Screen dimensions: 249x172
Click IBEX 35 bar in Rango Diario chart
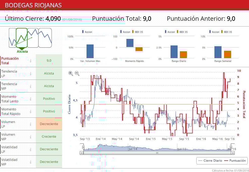[183, 55]
